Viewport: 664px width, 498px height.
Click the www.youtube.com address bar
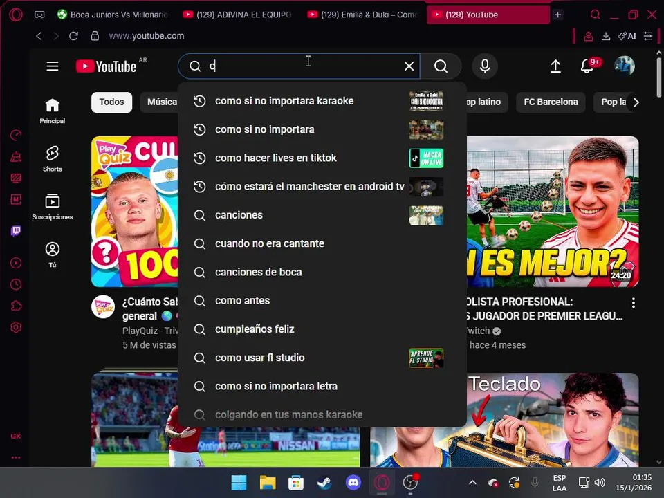point(147,36)
